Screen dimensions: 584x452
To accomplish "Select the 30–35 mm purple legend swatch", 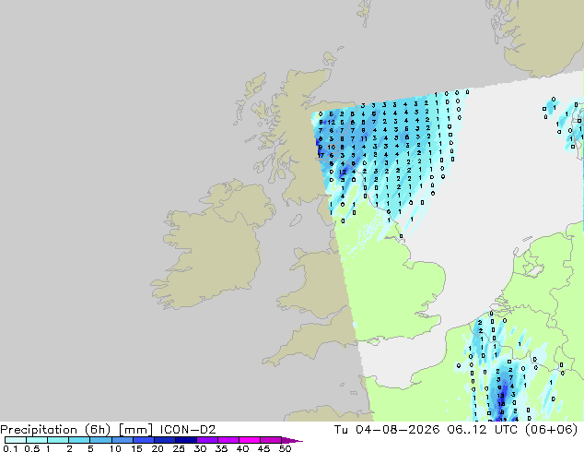I will 206,440.
